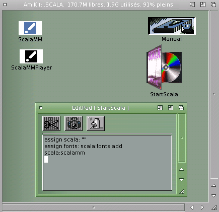Zoom the AmiKit SCALA drawer window
The width and height of the screenshot is (219, 212).
click(203, 5)
